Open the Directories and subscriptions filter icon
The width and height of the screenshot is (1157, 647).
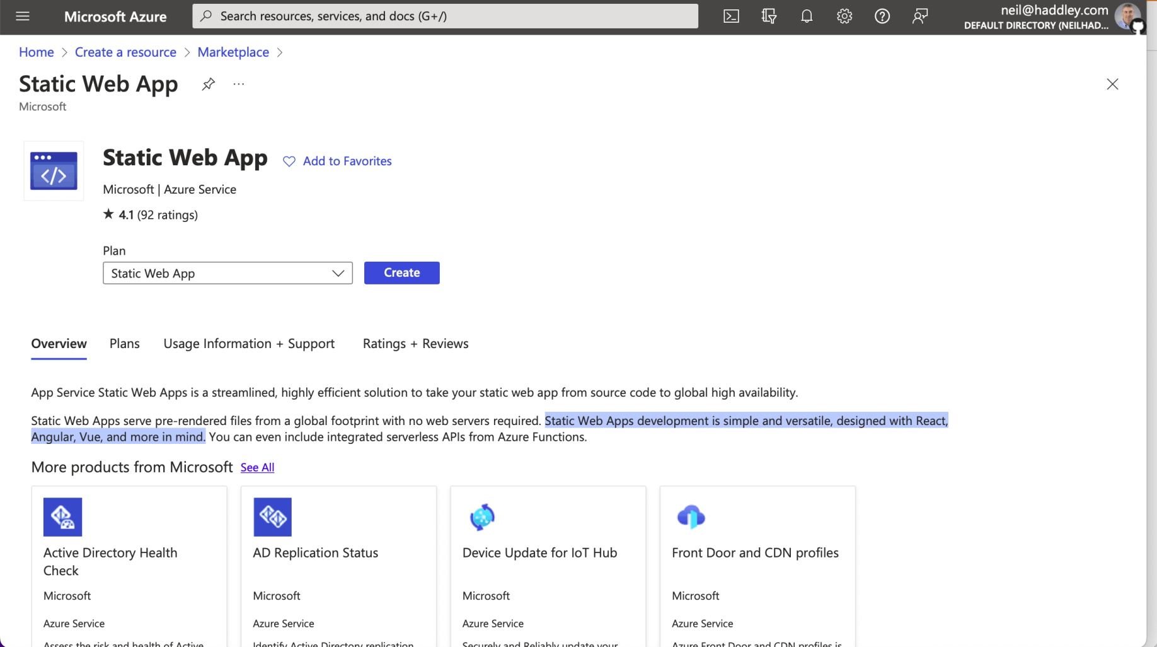(769, 16)
